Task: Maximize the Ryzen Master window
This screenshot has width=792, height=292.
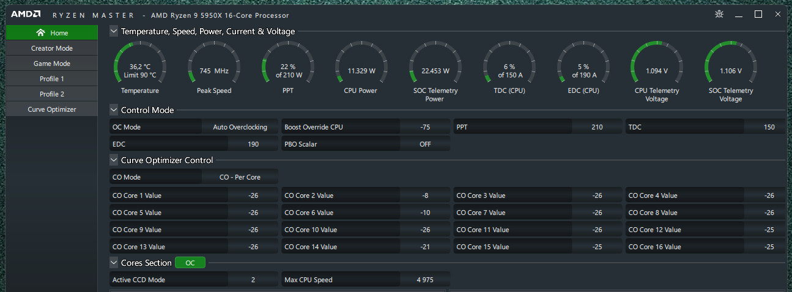Action: click(x=758, y=14)
